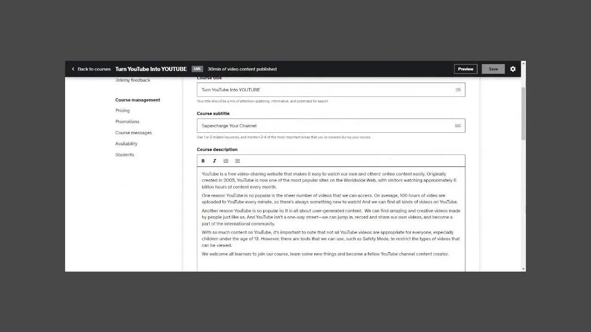591x332 pixels.
Task: Click the 'Course description' label
Action: pyautogui.click(x=217, y=149)
